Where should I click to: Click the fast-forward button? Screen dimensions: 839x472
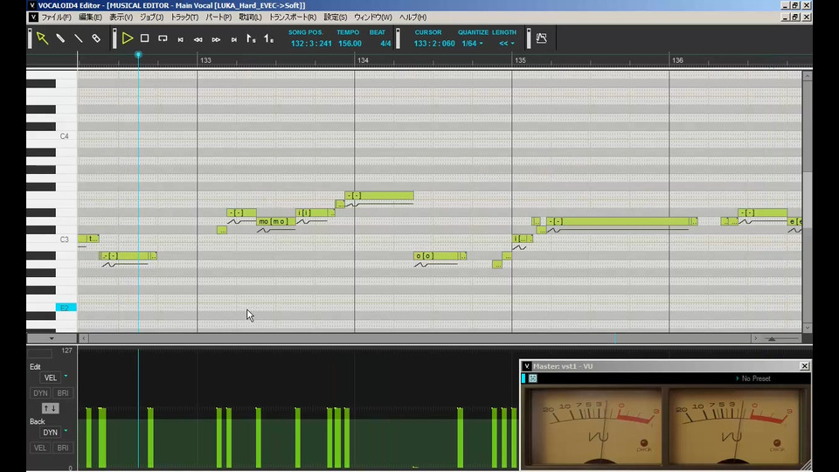[216, 39]
